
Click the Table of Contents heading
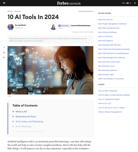tap(25, 105)
